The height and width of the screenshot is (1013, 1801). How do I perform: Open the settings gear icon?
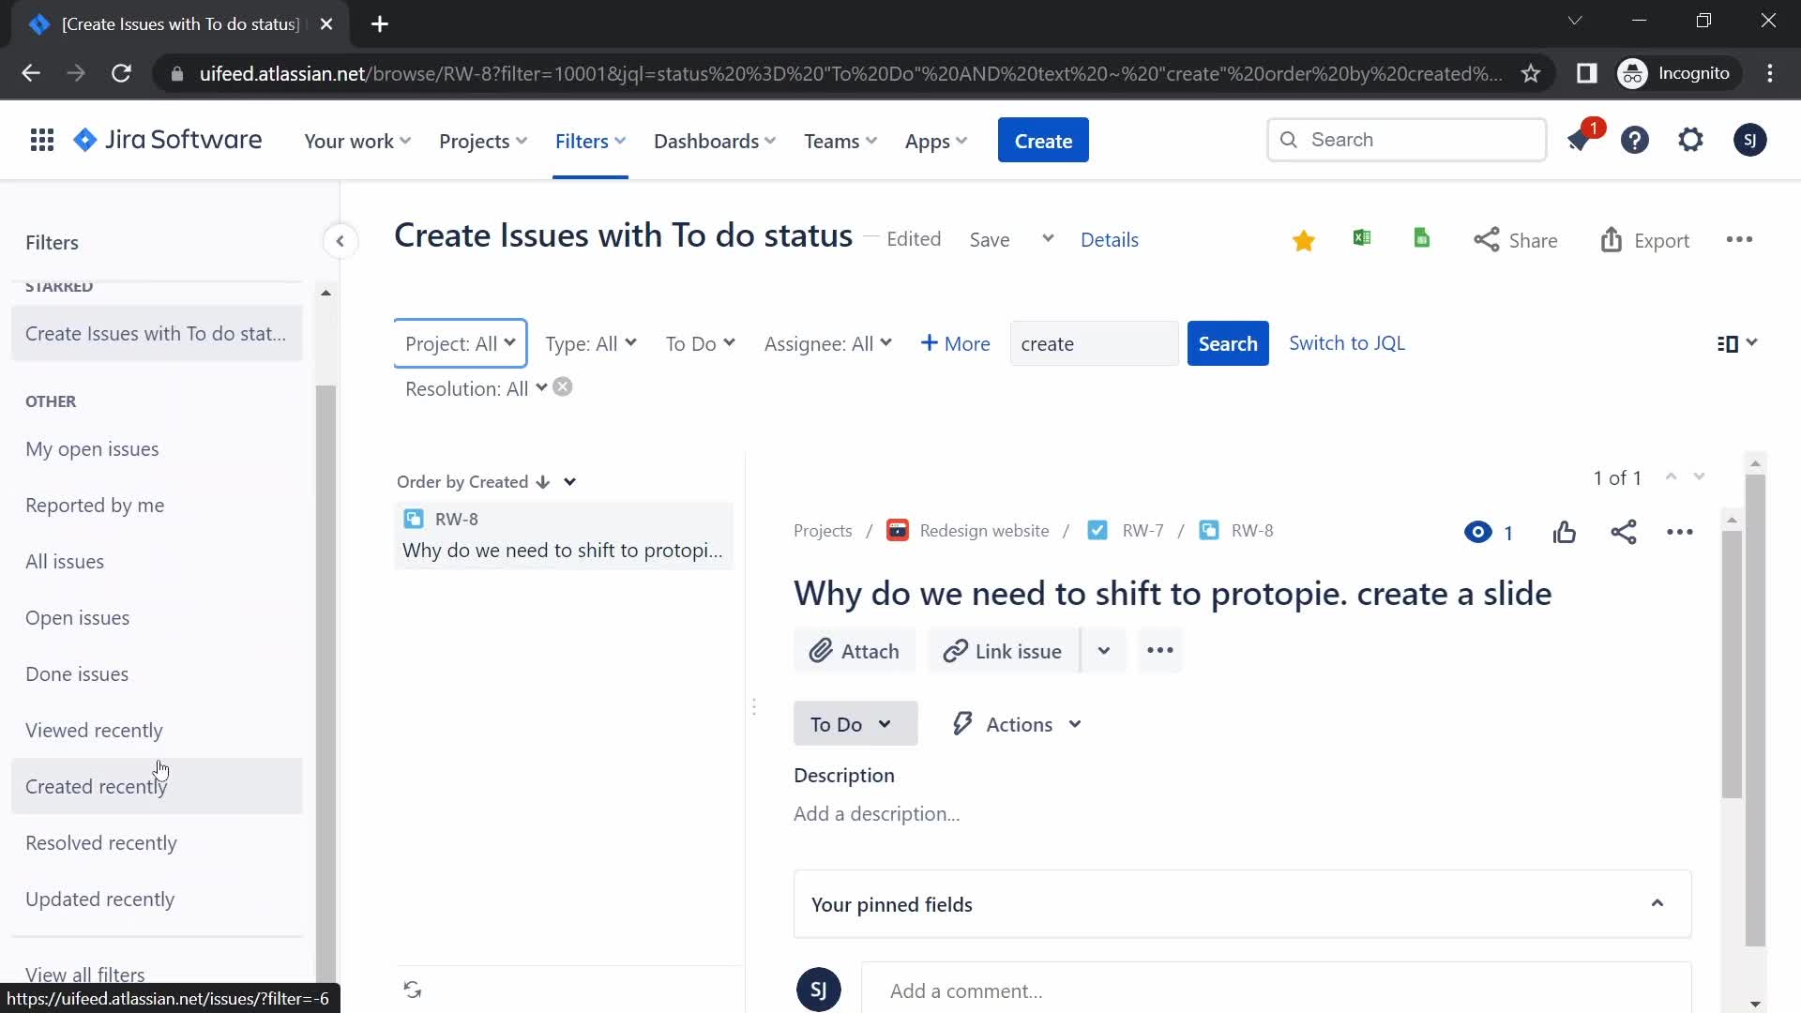tap(1690, 141)
